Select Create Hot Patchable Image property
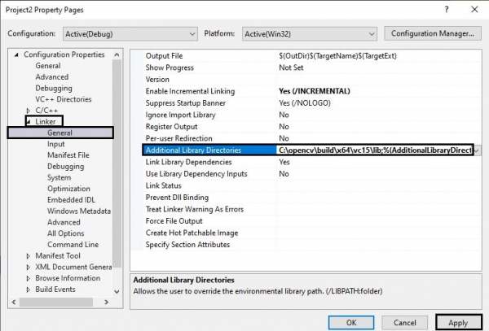This screenshot has height=331, width=489. [192, 233]
